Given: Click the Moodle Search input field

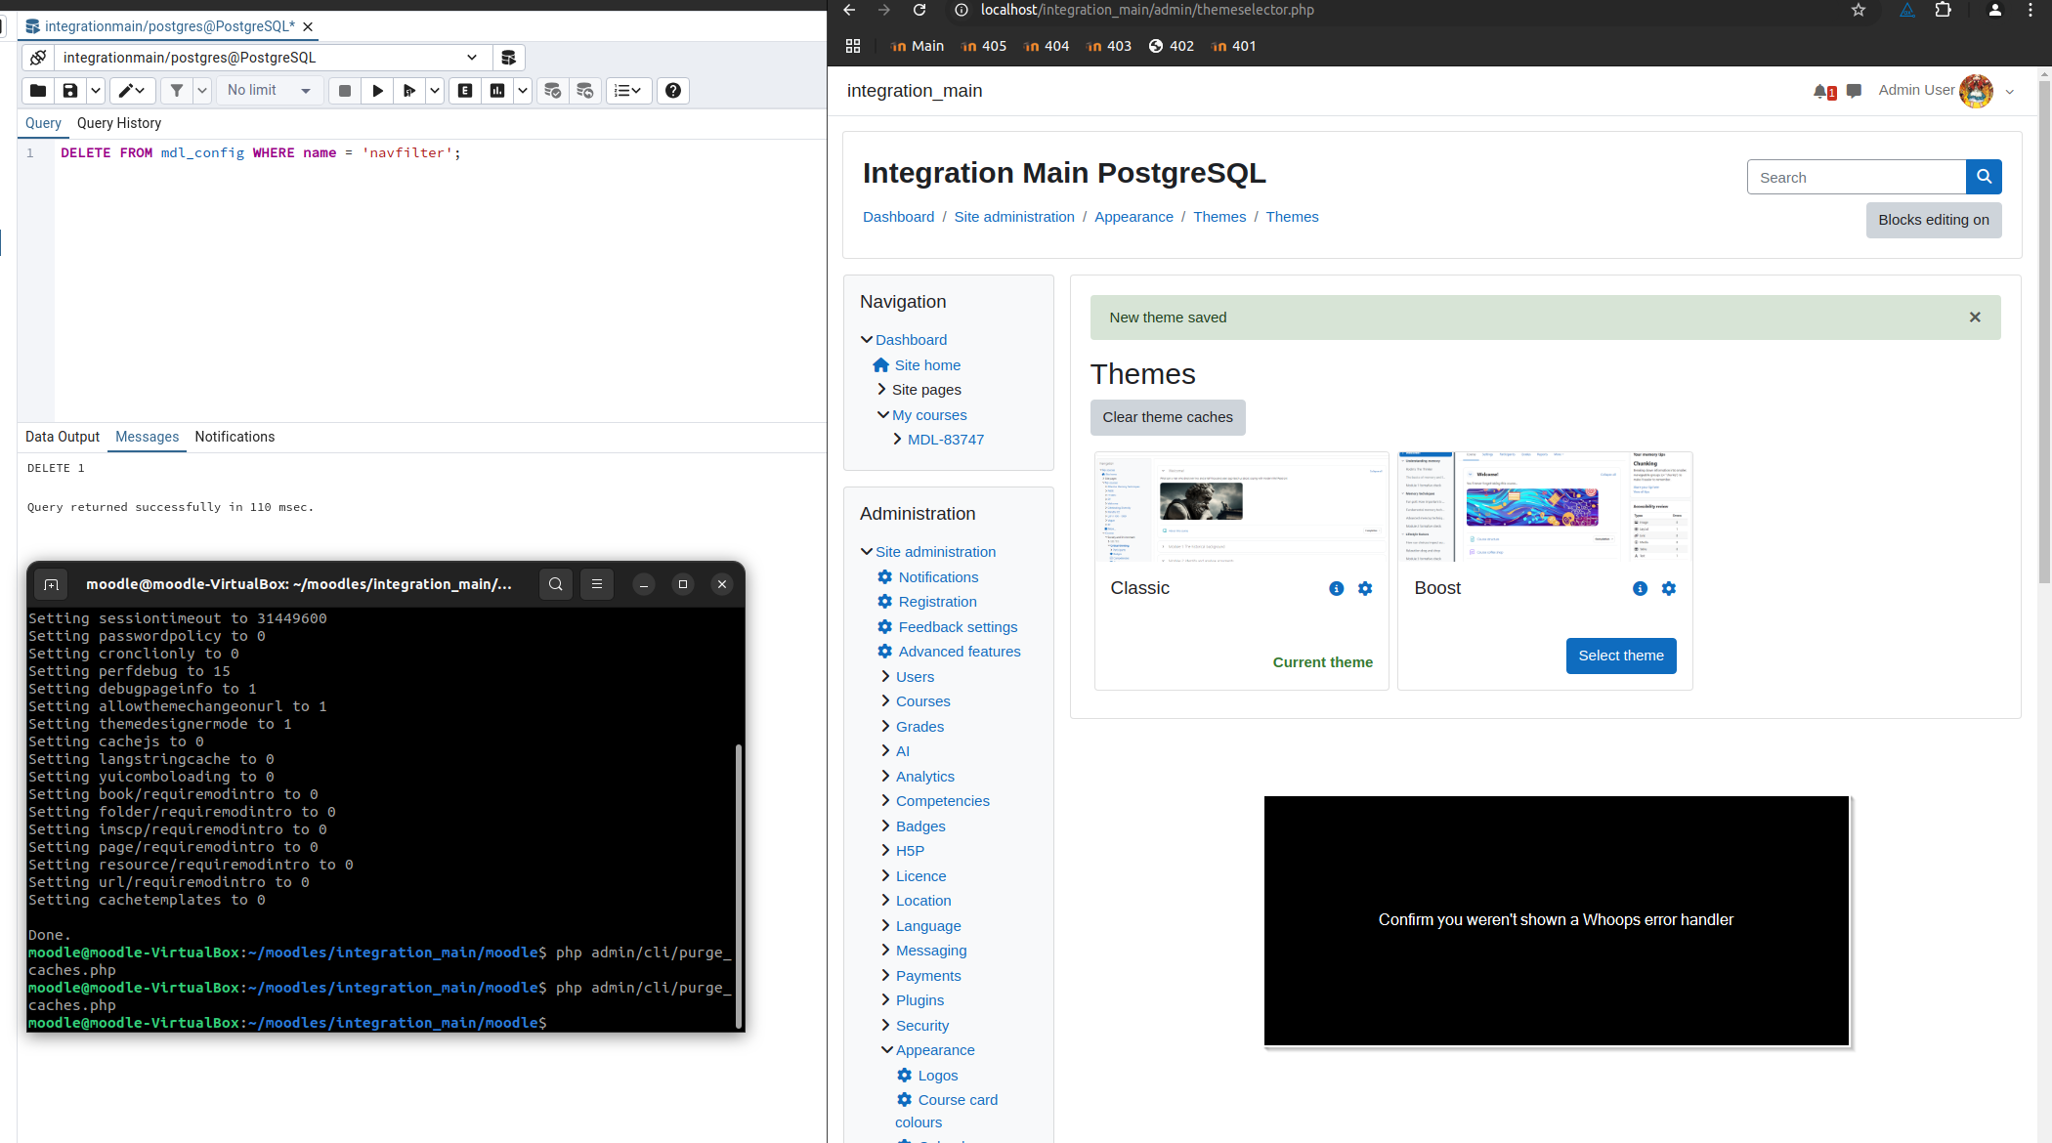Looking at the screenshot, I should click(x=1856, y=177).
